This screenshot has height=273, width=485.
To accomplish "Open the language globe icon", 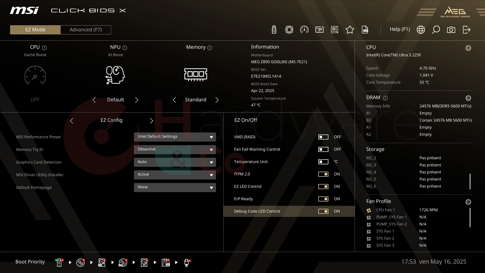I will 421,30.
